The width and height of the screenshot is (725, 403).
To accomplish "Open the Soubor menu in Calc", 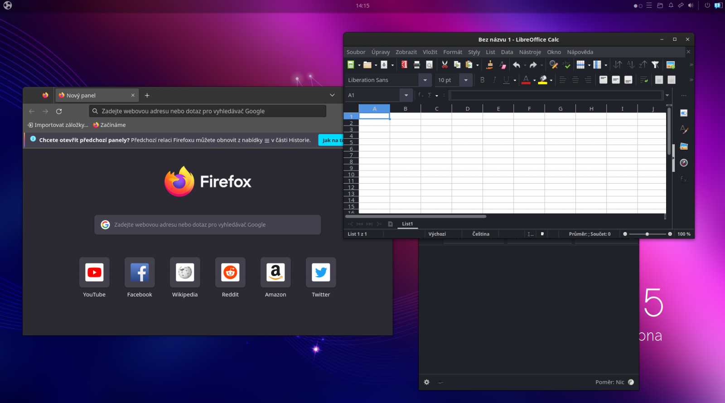I will click(x=356, y=52).
